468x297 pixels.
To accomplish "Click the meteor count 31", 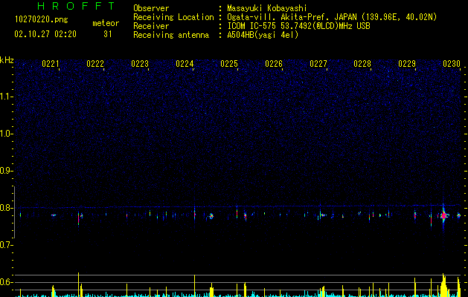I will coord(107,34).
